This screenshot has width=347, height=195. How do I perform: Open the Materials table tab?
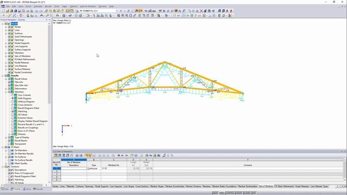(x=70, y=186)
